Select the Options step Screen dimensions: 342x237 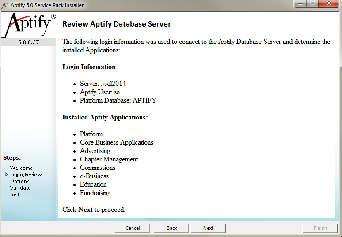pos(20,181)
